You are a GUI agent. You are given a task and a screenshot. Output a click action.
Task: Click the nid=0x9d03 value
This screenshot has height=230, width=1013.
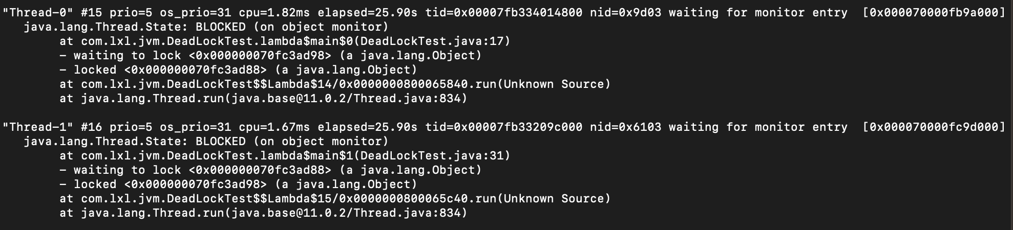point(625,12)
